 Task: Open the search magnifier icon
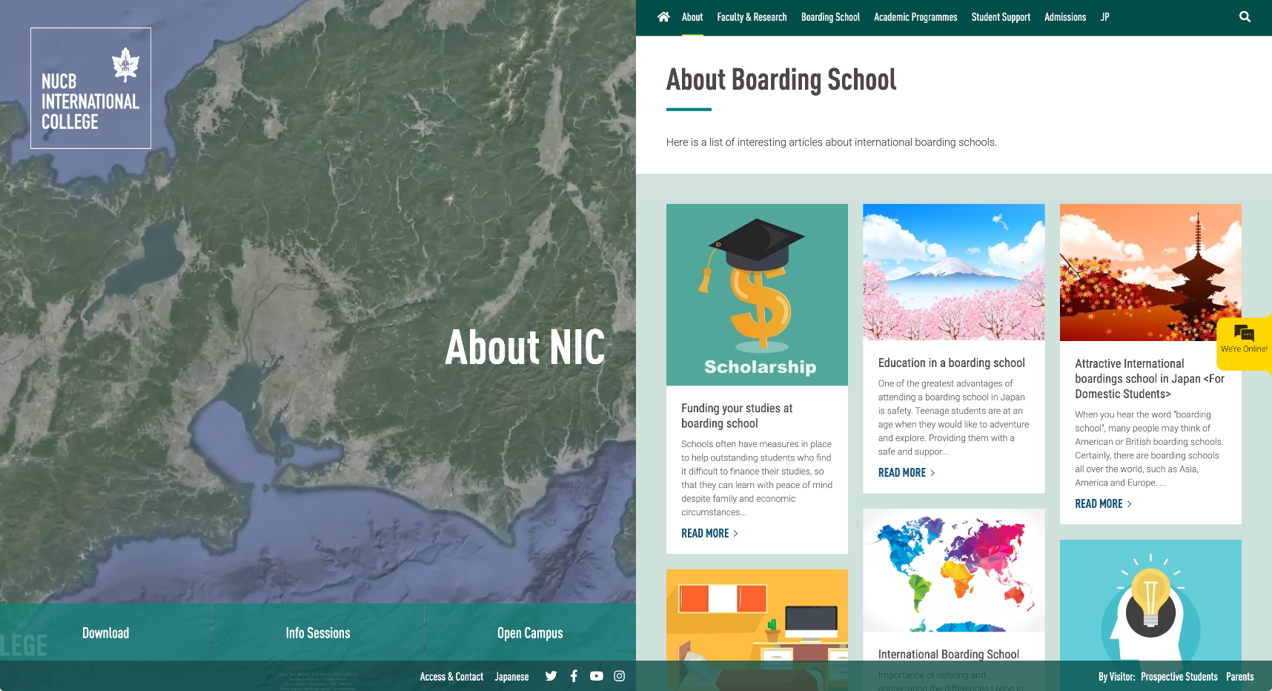[x=1245, y=17]
